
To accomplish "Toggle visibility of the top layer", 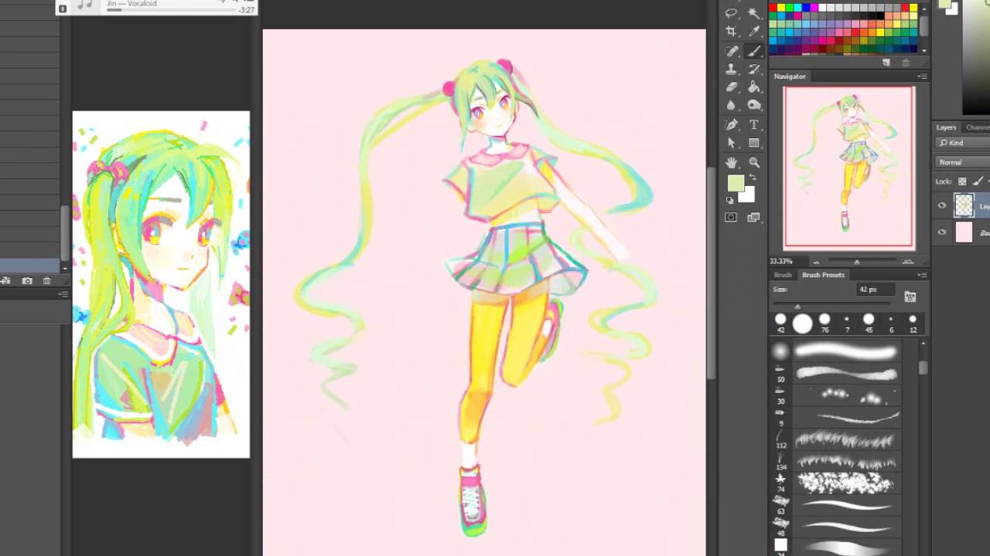I will (x=942, y=205).
